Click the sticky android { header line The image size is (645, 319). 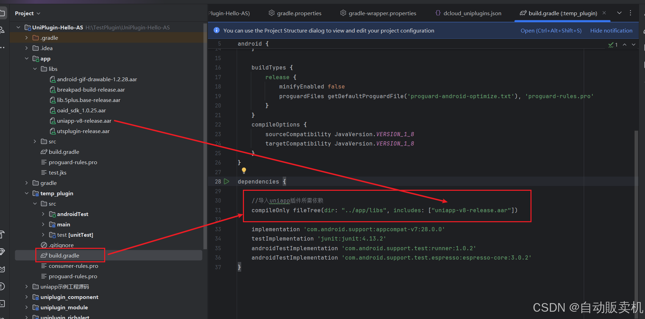pyautogui.click(x=253, y=44)
